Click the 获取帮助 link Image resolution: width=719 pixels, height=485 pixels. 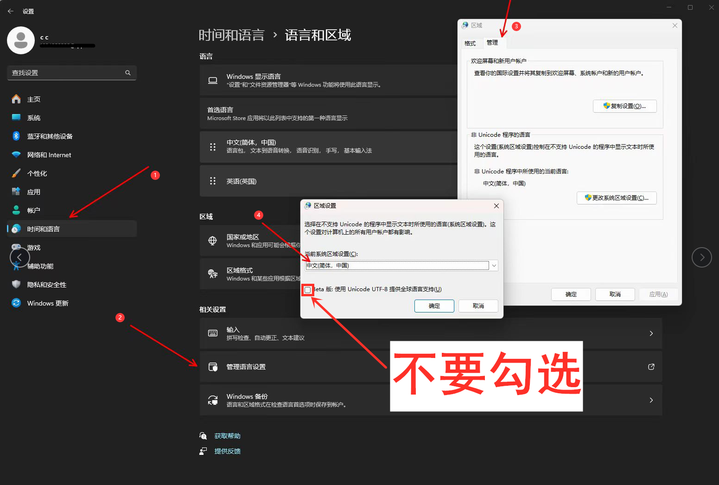pyautogui.click(x=227, y=436)
